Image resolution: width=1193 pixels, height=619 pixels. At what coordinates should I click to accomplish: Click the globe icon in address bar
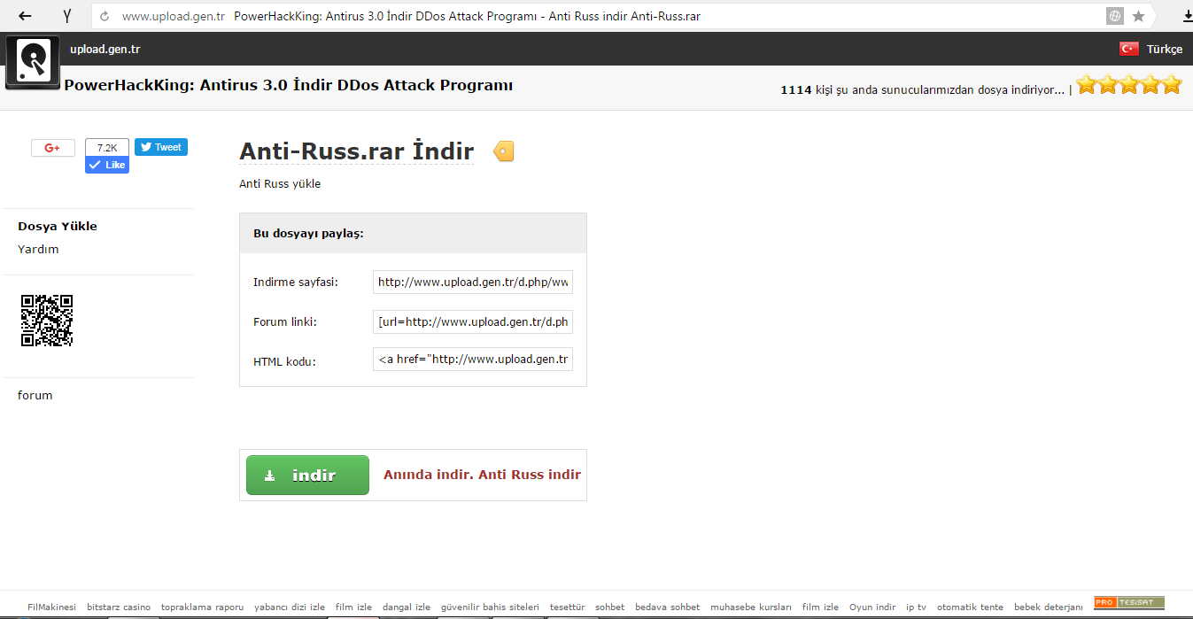click(1115, 16)
